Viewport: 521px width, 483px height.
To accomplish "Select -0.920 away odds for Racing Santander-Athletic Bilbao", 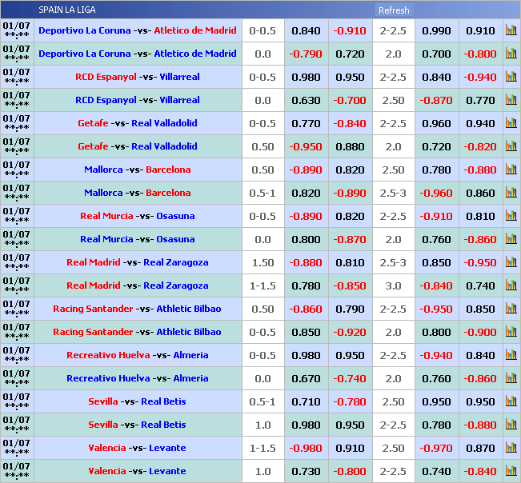I will coord(350,332).
